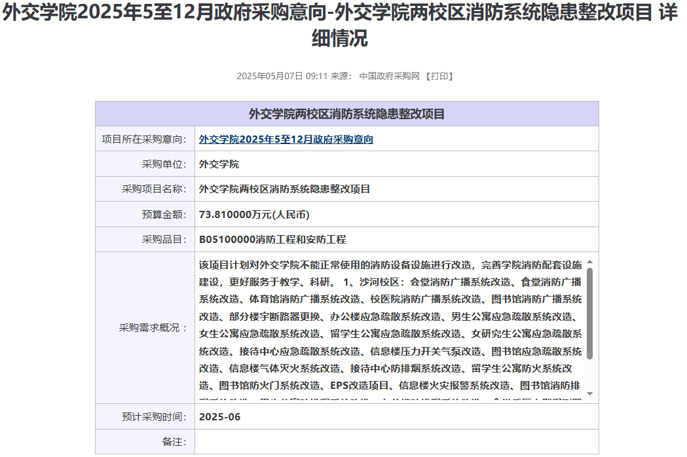Click the 预计采购时间 value 2025-06
The width and height of the screenshot is (687, 457).
[220, 416]
